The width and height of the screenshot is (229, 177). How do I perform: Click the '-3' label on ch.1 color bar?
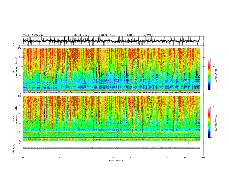(x=213, y=58)
